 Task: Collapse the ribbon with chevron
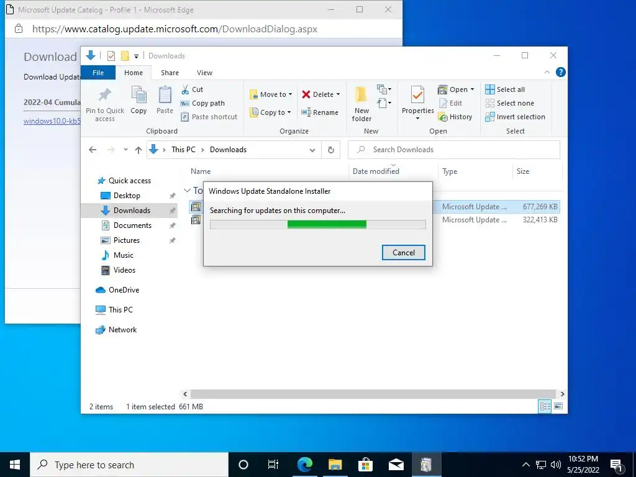547,72
